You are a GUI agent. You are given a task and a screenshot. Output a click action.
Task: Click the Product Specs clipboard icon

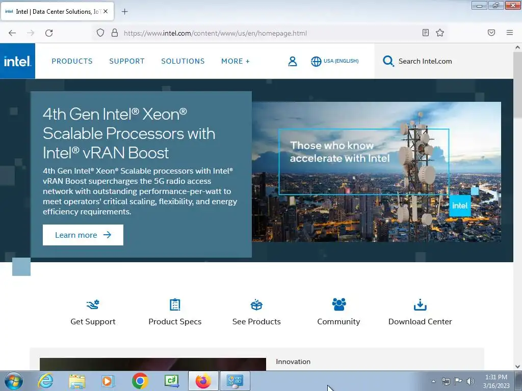click(x=175, y=304)
